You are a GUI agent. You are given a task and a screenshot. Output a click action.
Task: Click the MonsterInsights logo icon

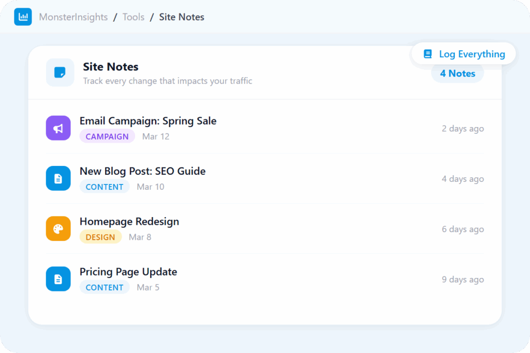coord(23,17)
